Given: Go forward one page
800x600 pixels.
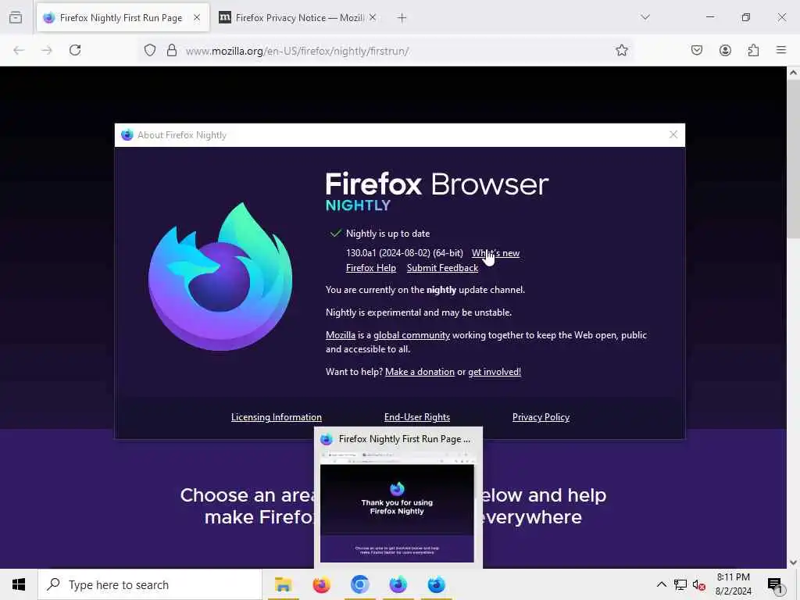Looking at the screenshot, I should [x=47, y=50].
